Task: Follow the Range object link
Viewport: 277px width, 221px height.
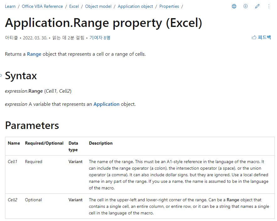Action: click(x=34, y=54)
